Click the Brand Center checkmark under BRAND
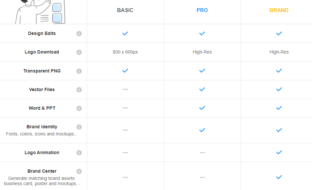 click(x=279, y=177)
